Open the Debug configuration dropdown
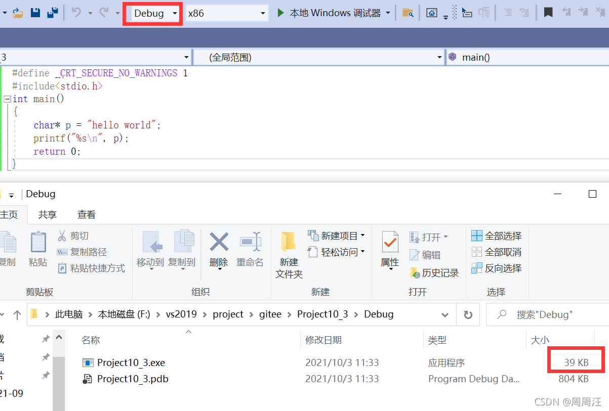The image size is (609, 411). [155, 13]
